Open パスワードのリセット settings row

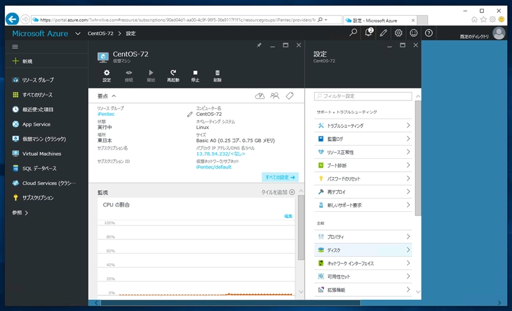tap(363, 179)
